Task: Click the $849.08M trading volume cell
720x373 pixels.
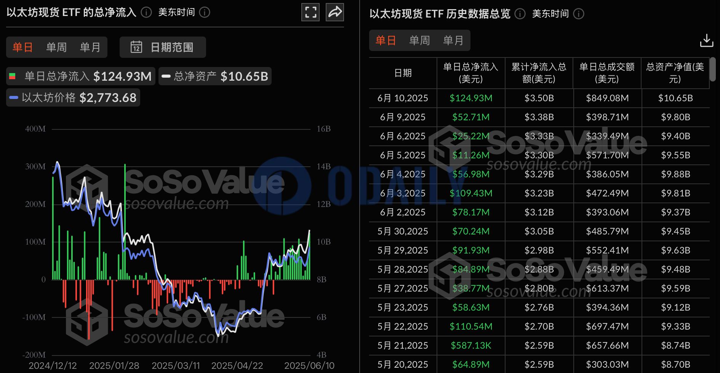Action: [607, 98]
